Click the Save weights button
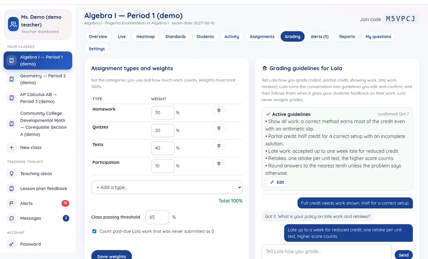This screenshot has height=259, width=428. coord(112,255)
